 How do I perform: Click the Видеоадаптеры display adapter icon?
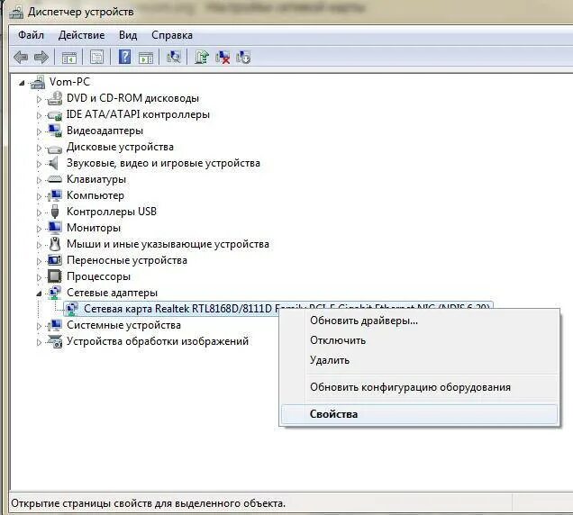click(x=55, y=131)
